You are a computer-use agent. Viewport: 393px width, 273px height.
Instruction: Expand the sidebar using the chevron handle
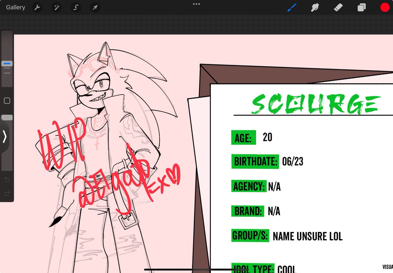tap(4, 136)
